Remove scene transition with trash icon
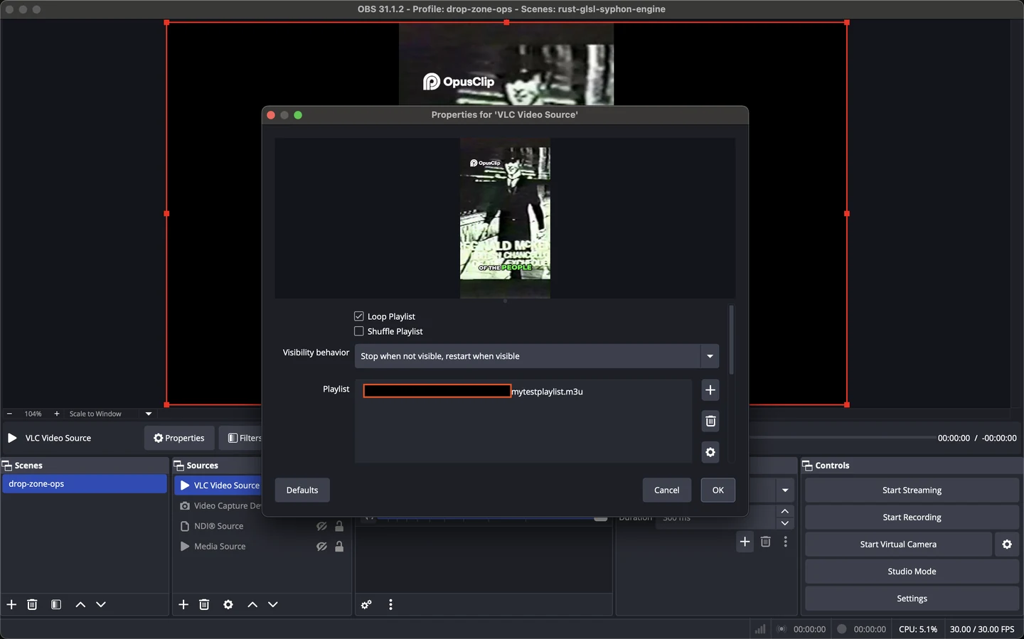 pos(765,542)
